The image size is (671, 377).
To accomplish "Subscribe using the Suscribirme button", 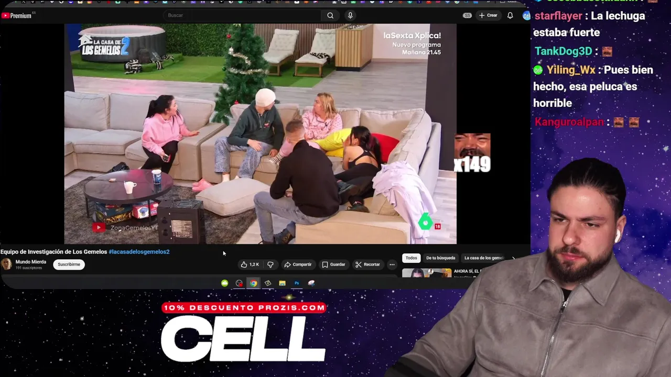I will tap(69, 264).
